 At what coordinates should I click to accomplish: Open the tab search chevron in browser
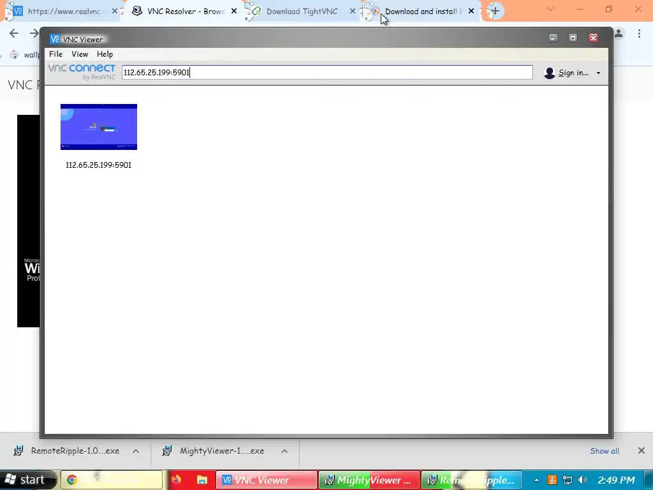point(550,9)
